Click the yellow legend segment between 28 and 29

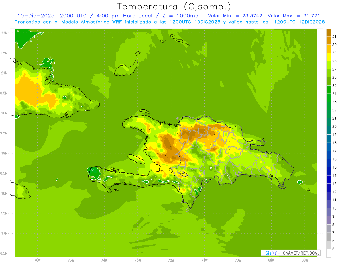click(x=329, y=57)
